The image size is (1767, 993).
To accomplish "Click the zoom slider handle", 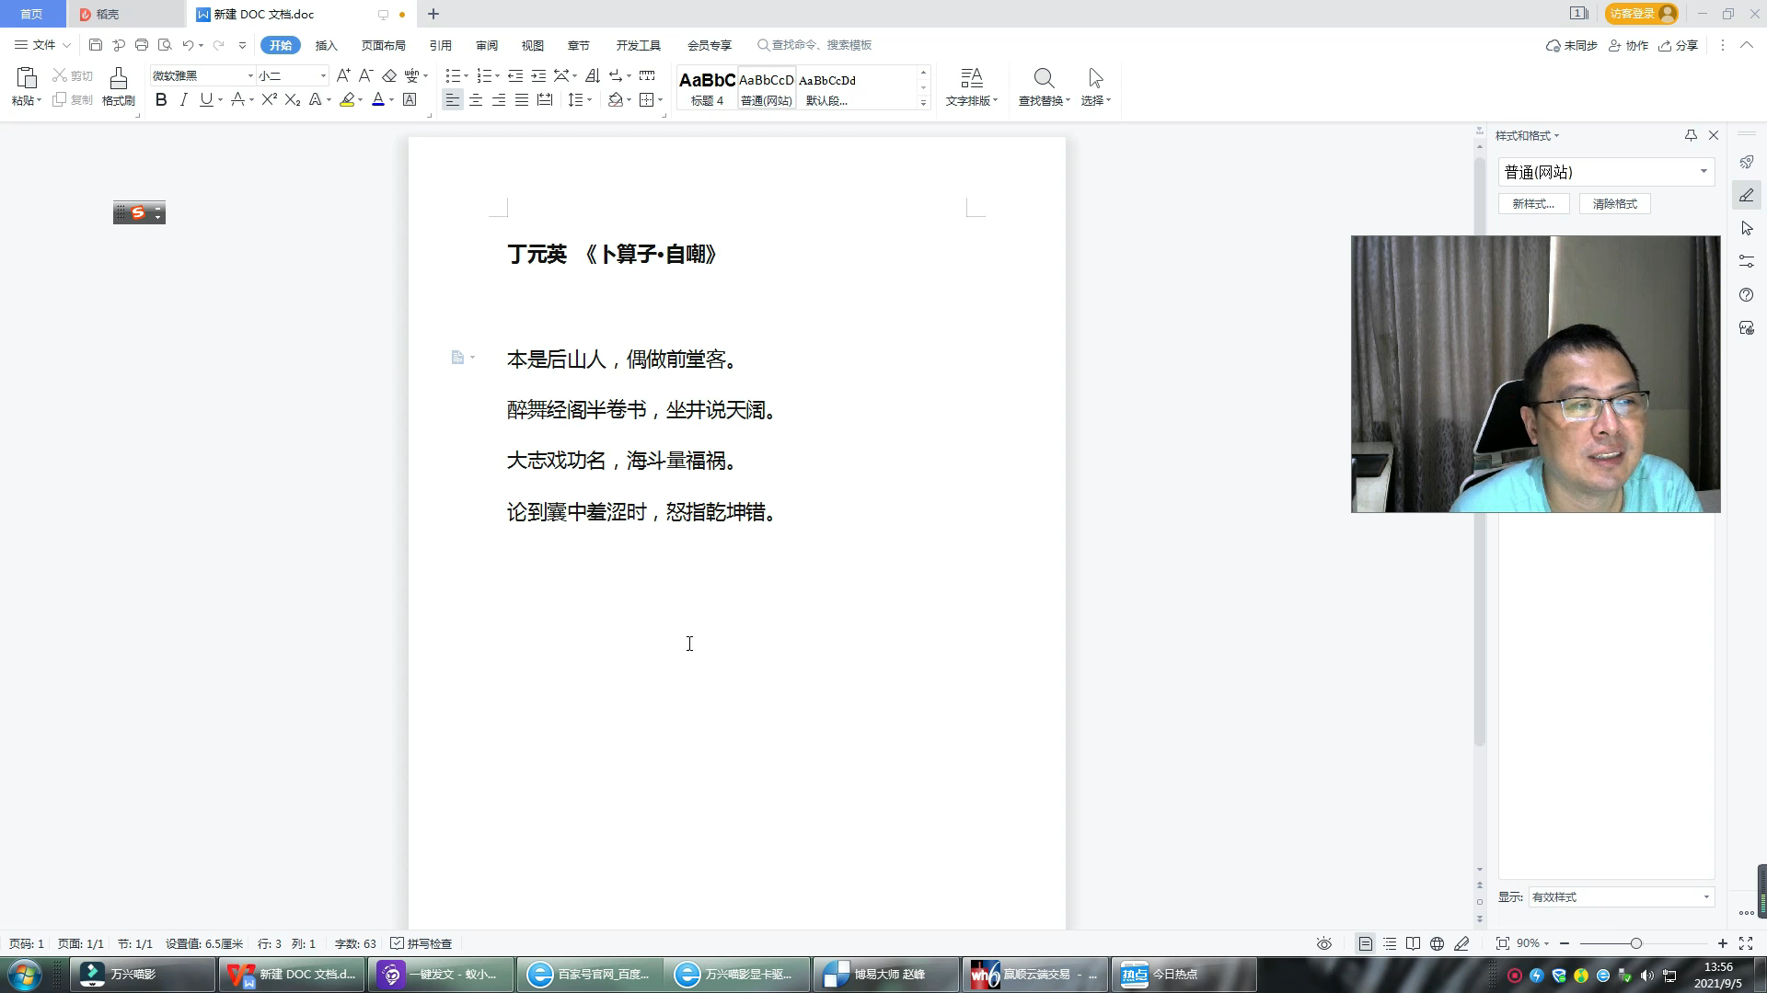I will 1635,943.
